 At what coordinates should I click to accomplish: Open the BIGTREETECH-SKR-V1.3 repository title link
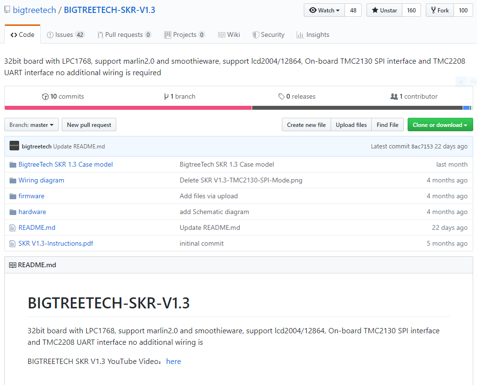click(110, 10)
